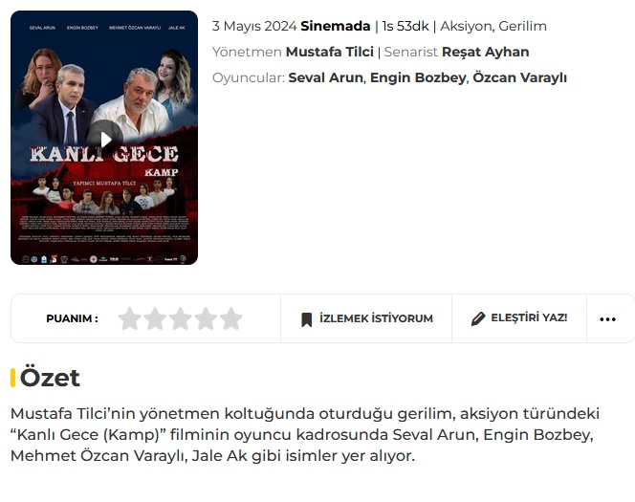Image resolution: width=635 pixels, height=502 pixels.
Task: Click the Sinemada status label
Action: [x=336, y=26]
